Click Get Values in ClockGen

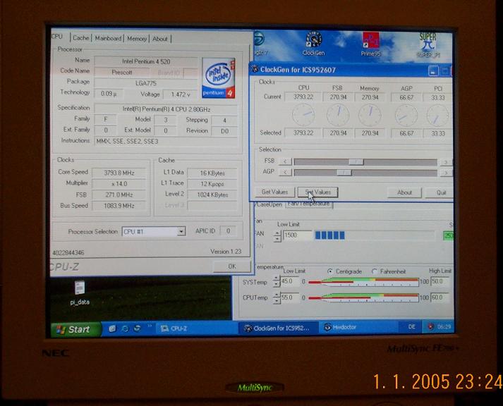coord(274,192)
